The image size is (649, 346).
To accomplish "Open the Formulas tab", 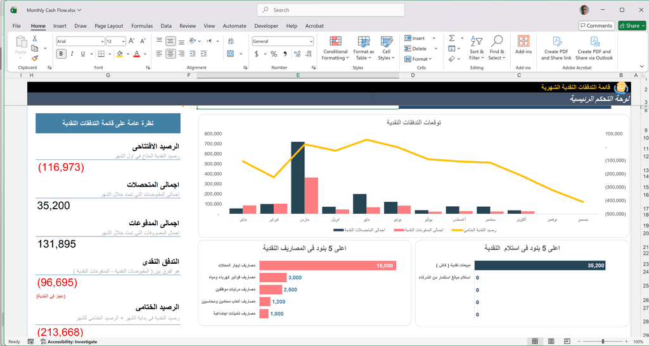I will [142, 25].
